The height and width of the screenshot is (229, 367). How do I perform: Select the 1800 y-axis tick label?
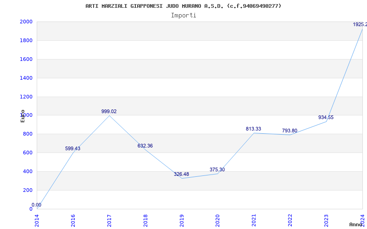pos(26,40)
